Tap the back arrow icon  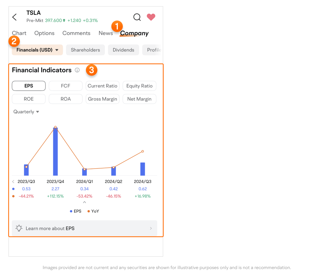click(15, 17)
